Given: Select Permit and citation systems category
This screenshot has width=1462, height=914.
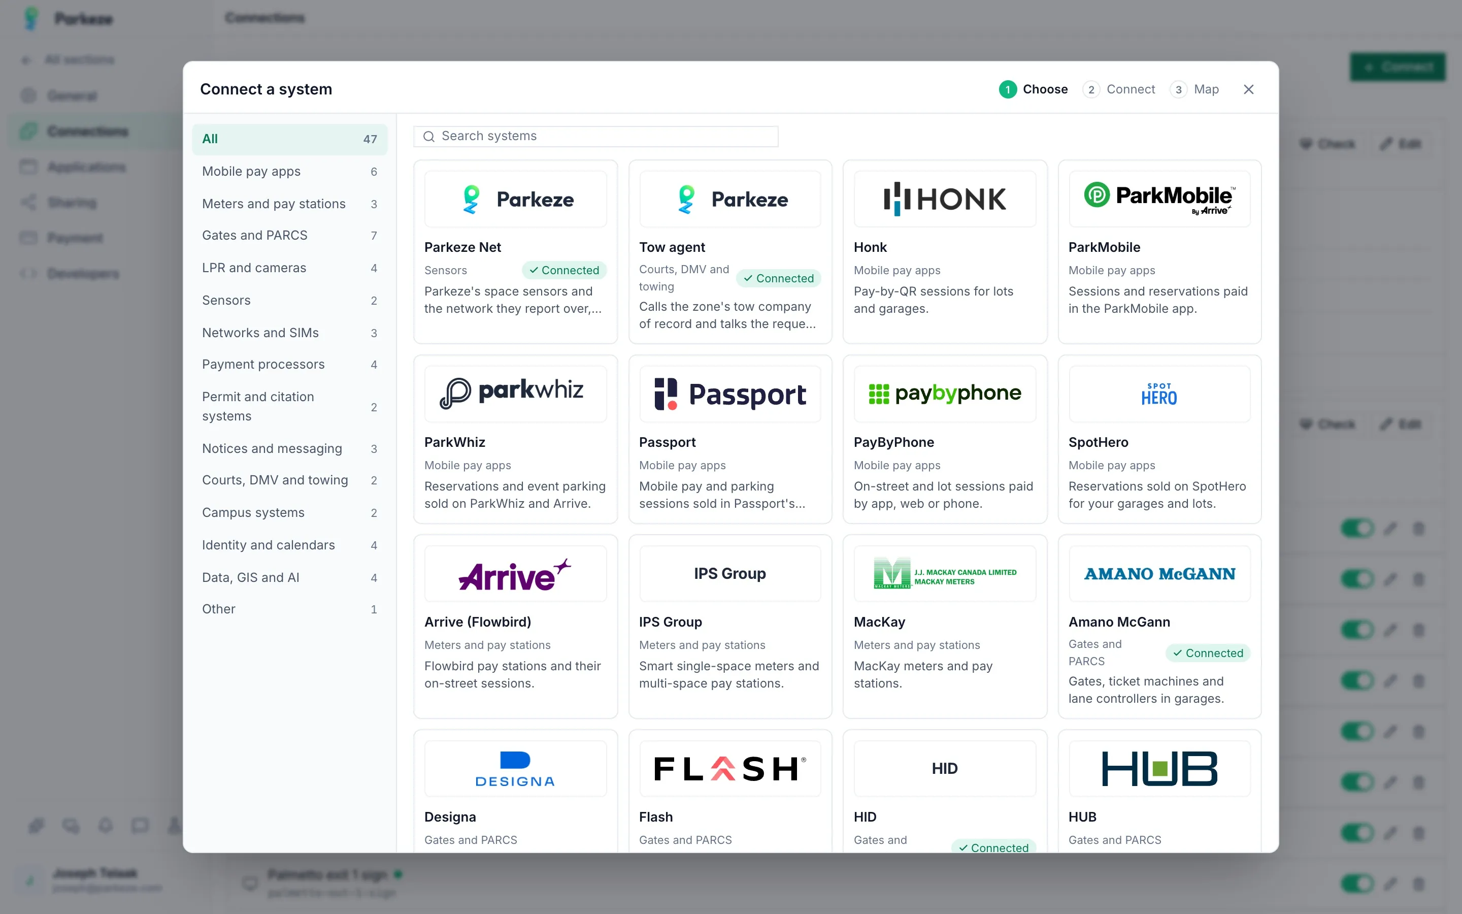Looking at the screenshot, I should [289, 406].
